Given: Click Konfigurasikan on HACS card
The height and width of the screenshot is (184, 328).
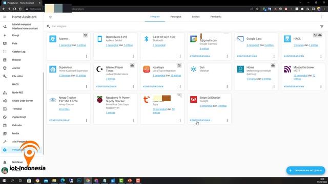Looking at the screenshot, I should (294, 56).
